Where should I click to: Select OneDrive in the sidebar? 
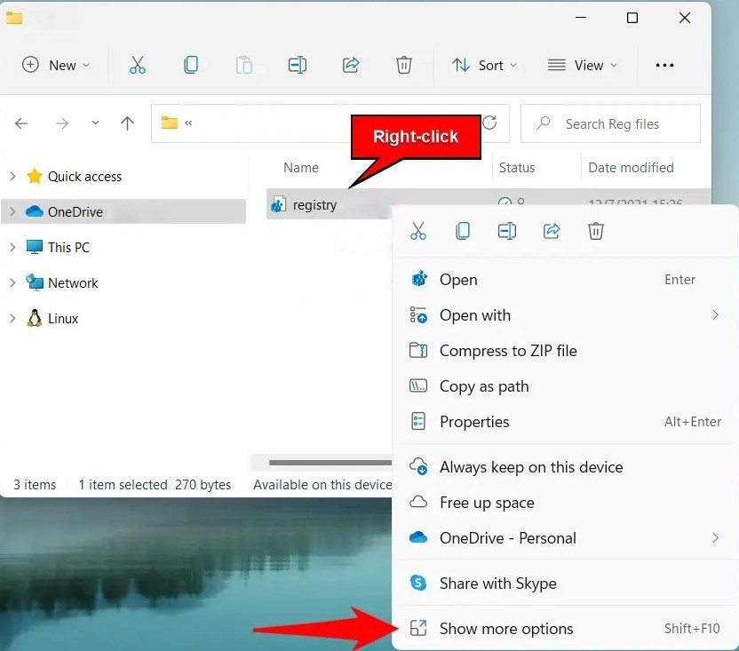pyautogui.click(x=75, y=211)
